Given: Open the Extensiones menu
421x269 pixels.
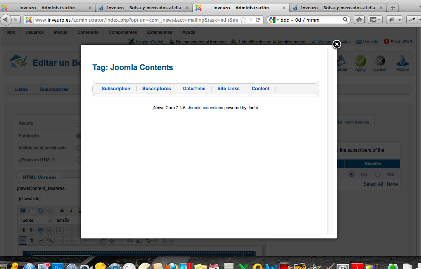Looking at the screenshot, I should (159, 32).
